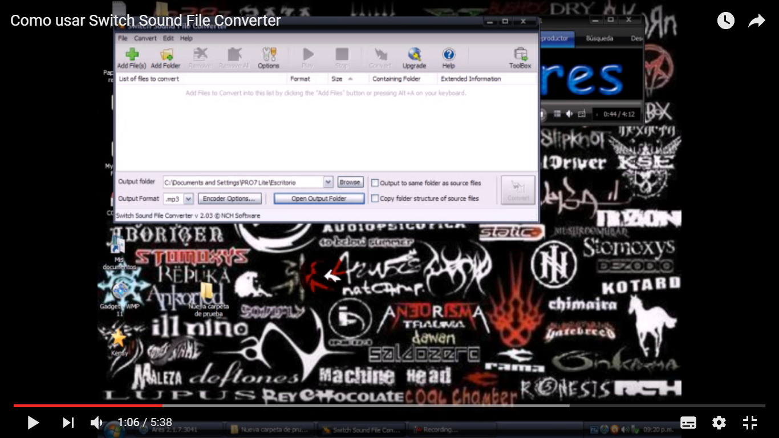
Task: Open the Convert menu
Action: pyautogui.click(x=145, y=38)
